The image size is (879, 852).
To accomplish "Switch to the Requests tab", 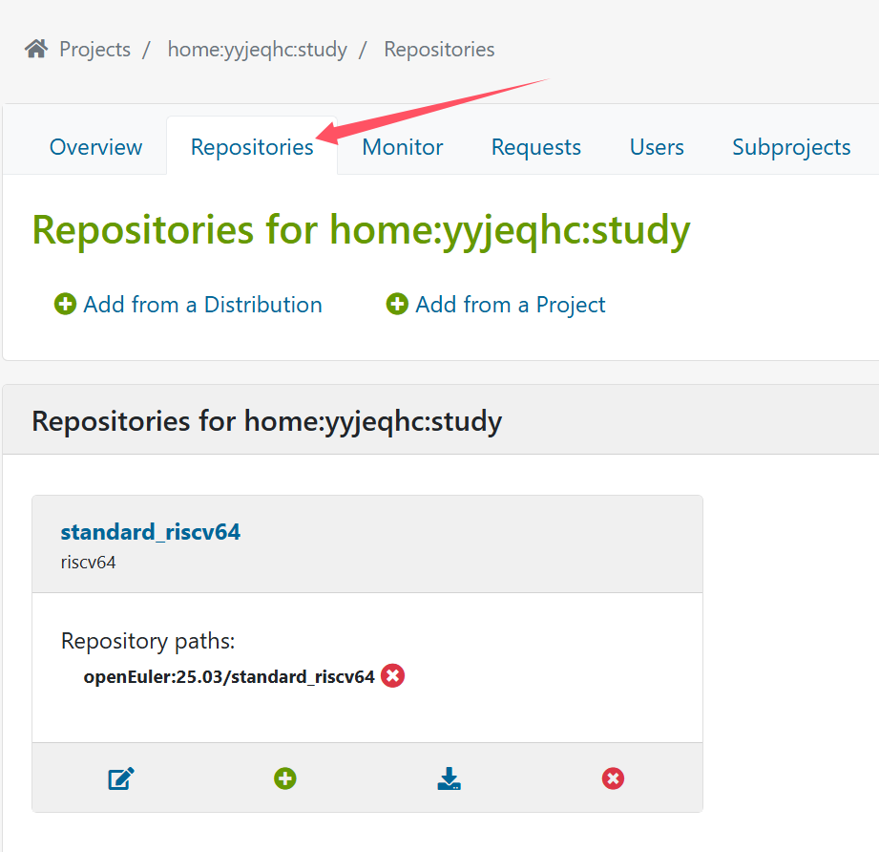I will pyautogui.click(x=535, y=147).
